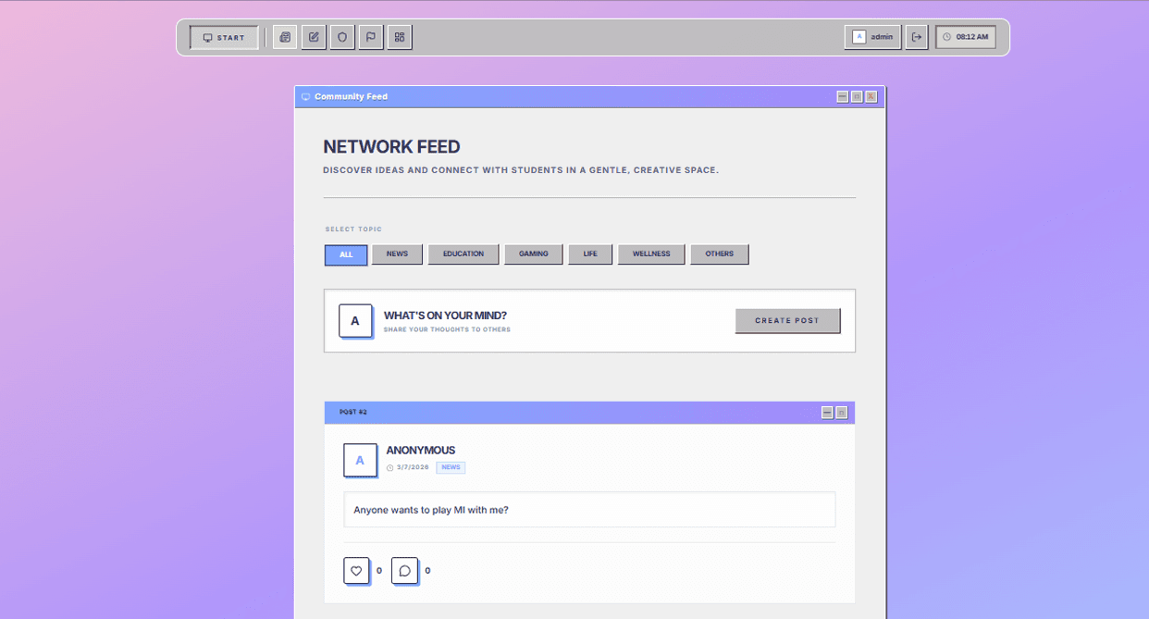Screen dimensions: 1149x619
Task: Click the logout arrow icon
Action: tap(917, 37)
